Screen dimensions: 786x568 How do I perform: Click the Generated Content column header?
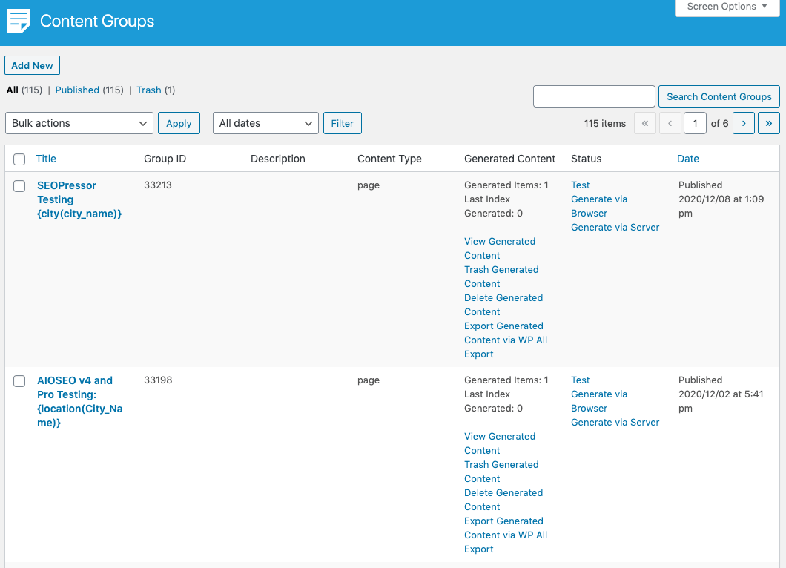[x=510, y=159]
